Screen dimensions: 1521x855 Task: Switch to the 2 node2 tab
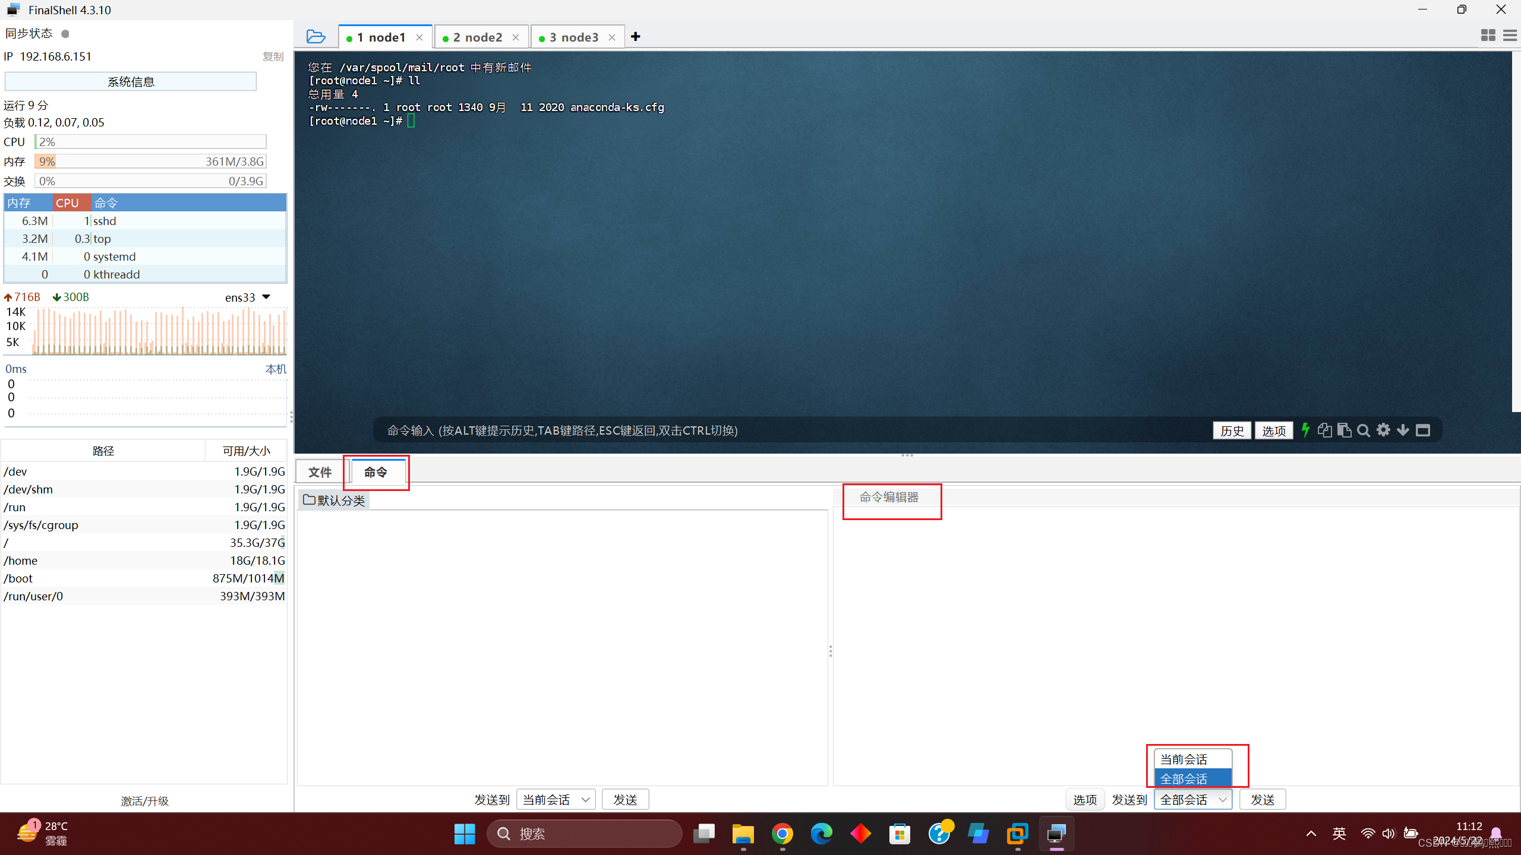(x=478, y=37)
